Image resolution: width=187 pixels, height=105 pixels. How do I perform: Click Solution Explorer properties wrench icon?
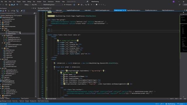click(x=21, y=11)
